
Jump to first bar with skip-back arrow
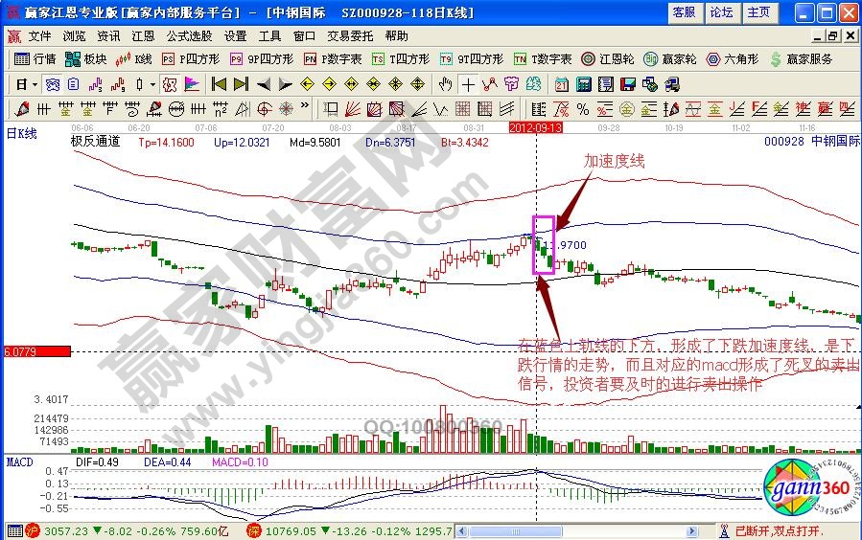(219, 83)
